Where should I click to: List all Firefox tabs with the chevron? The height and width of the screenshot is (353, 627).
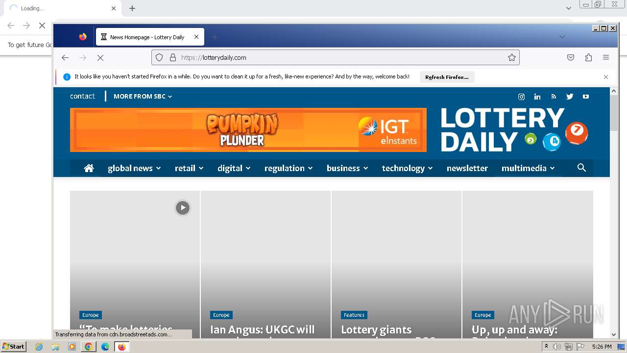(x=562, y=37)
